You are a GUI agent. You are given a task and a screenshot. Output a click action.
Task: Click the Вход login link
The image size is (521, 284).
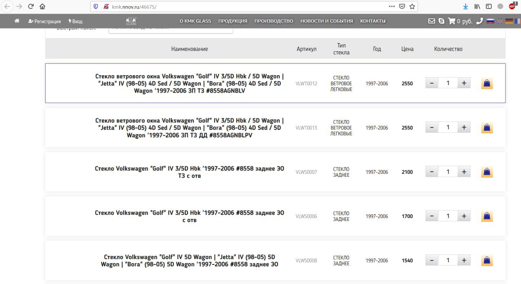75,21
